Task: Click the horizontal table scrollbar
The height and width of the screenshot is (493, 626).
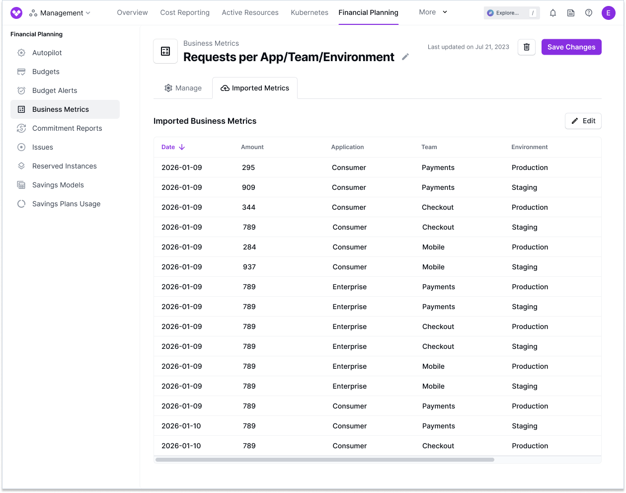Action: pos(325,460)
